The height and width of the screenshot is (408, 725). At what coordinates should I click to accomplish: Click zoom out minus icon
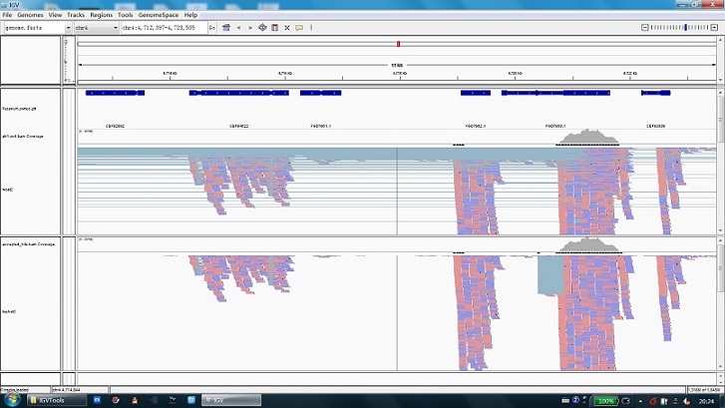tap(645, 28)
